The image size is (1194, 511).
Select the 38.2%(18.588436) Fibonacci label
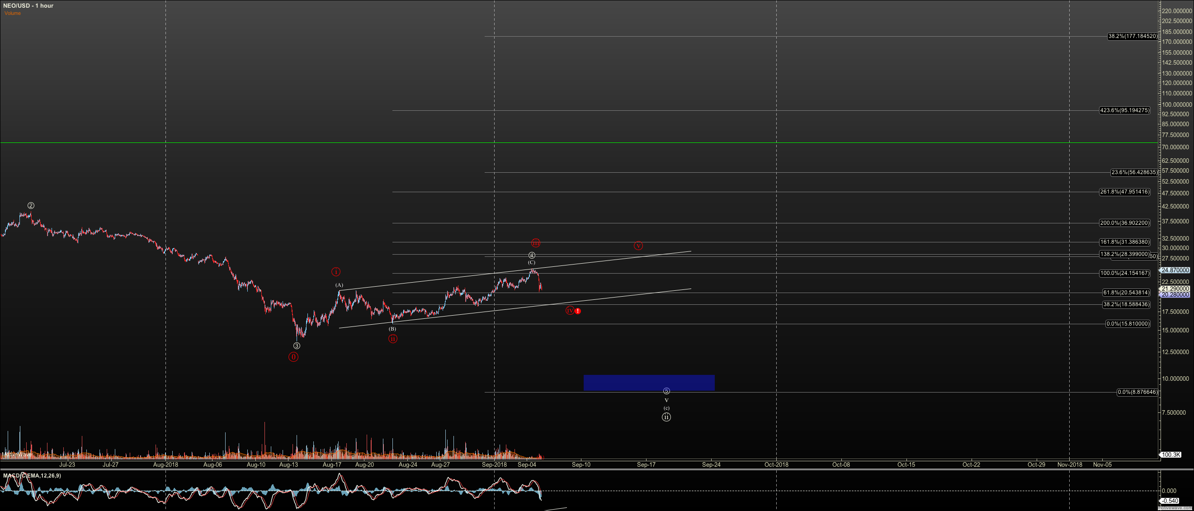(1126, 305)
